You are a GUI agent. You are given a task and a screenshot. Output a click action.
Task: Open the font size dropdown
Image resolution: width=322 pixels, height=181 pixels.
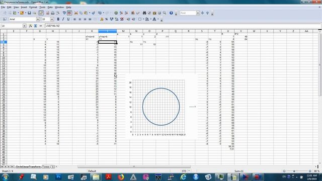point(52,19)
